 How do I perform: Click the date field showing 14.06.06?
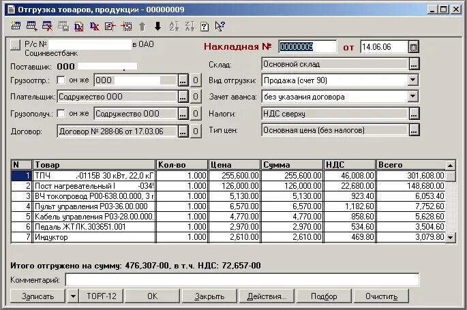[384, 47]
